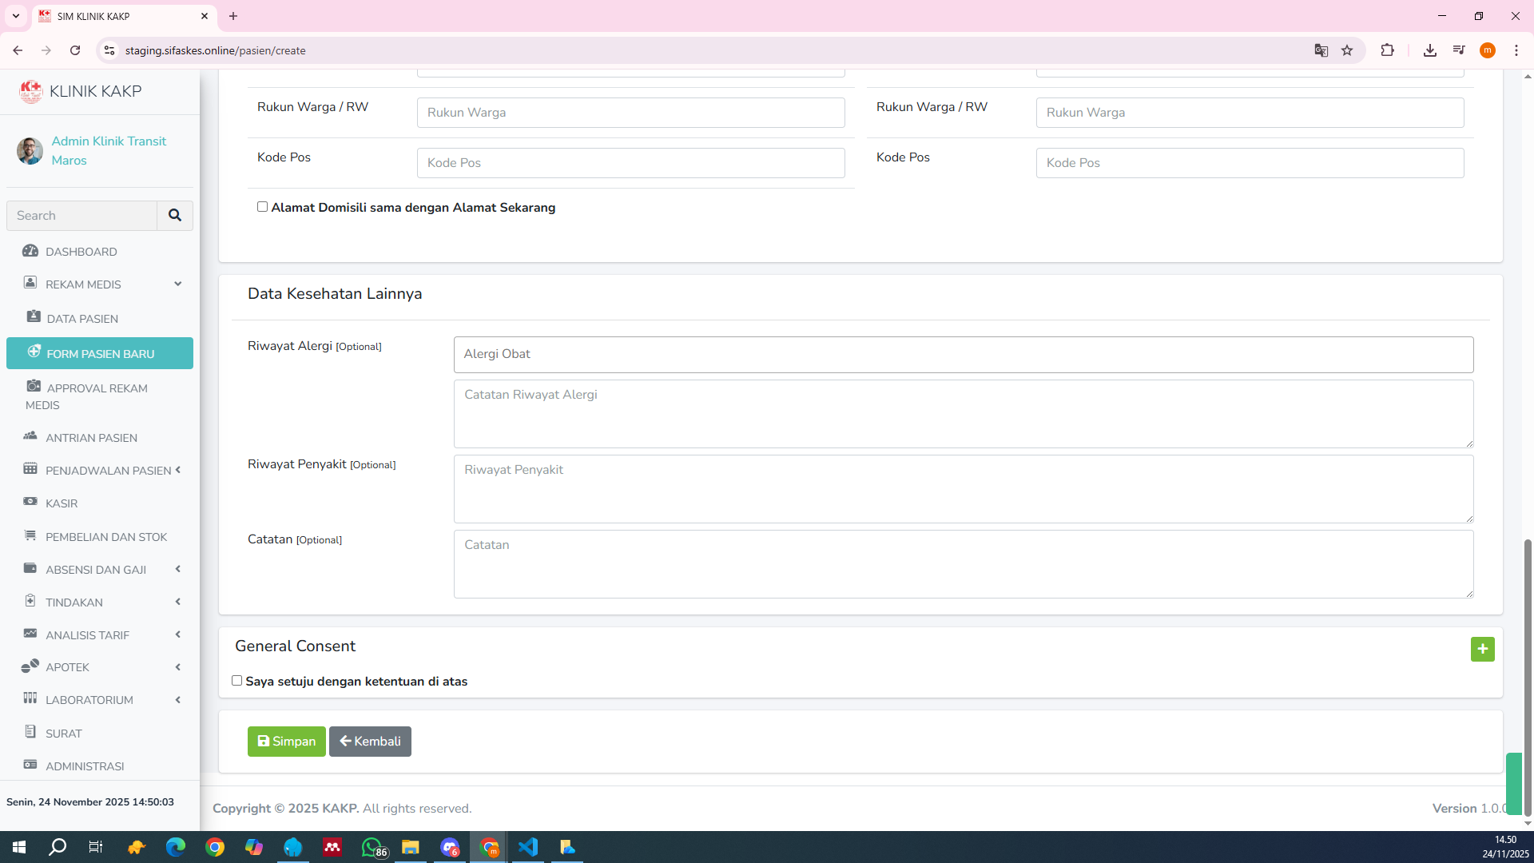Click the Laboratorium vials icon
The image size is (1534, 863).
[x=30, y=698]
